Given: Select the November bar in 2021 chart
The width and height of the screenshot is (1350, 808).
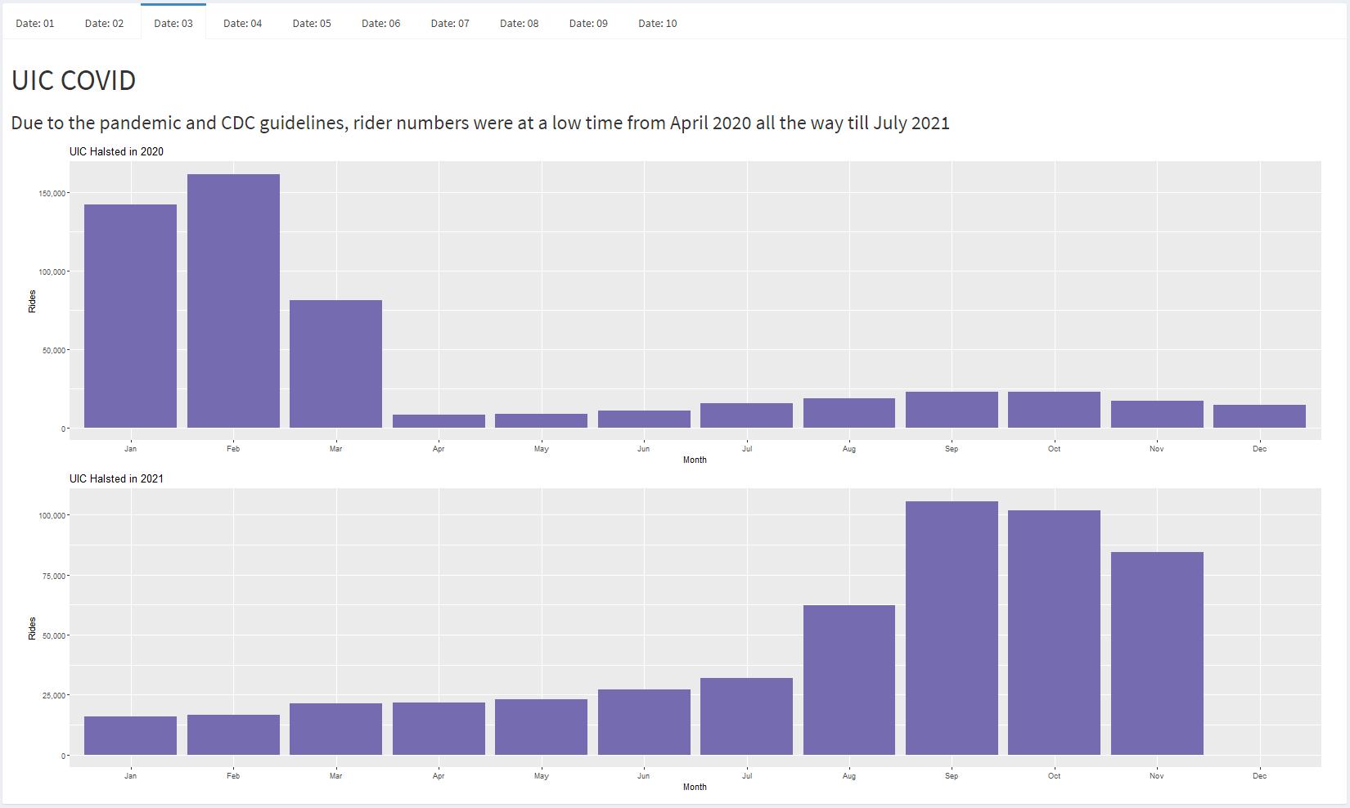Looking at the screenshot, I should (x=1156, y=654).
